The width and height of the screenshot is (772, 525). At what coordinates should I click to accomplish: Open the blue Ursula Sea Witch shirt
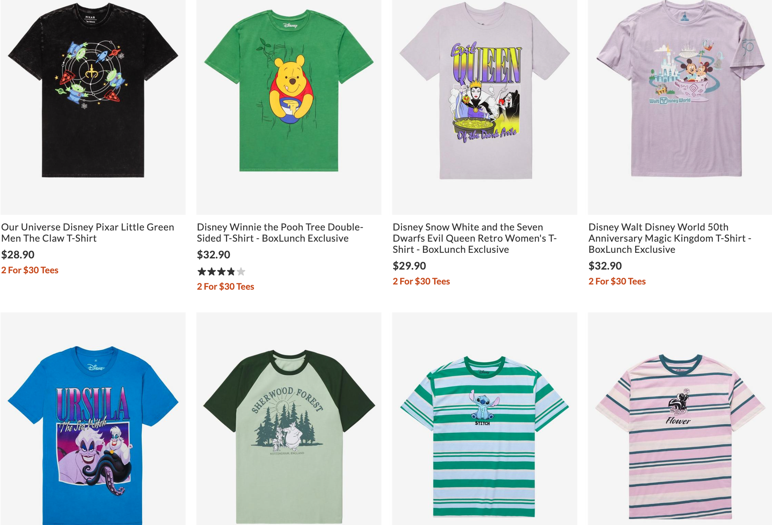coord(93,419)
